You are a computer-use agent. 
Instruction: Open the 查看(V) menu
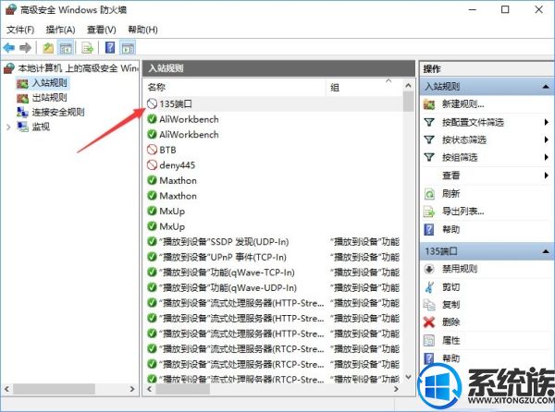tap(101, 30)
